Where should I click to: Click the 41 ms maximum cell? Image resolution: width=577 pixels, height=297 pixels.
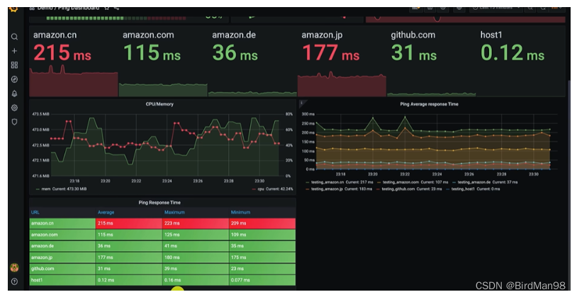tap(196, 246)
